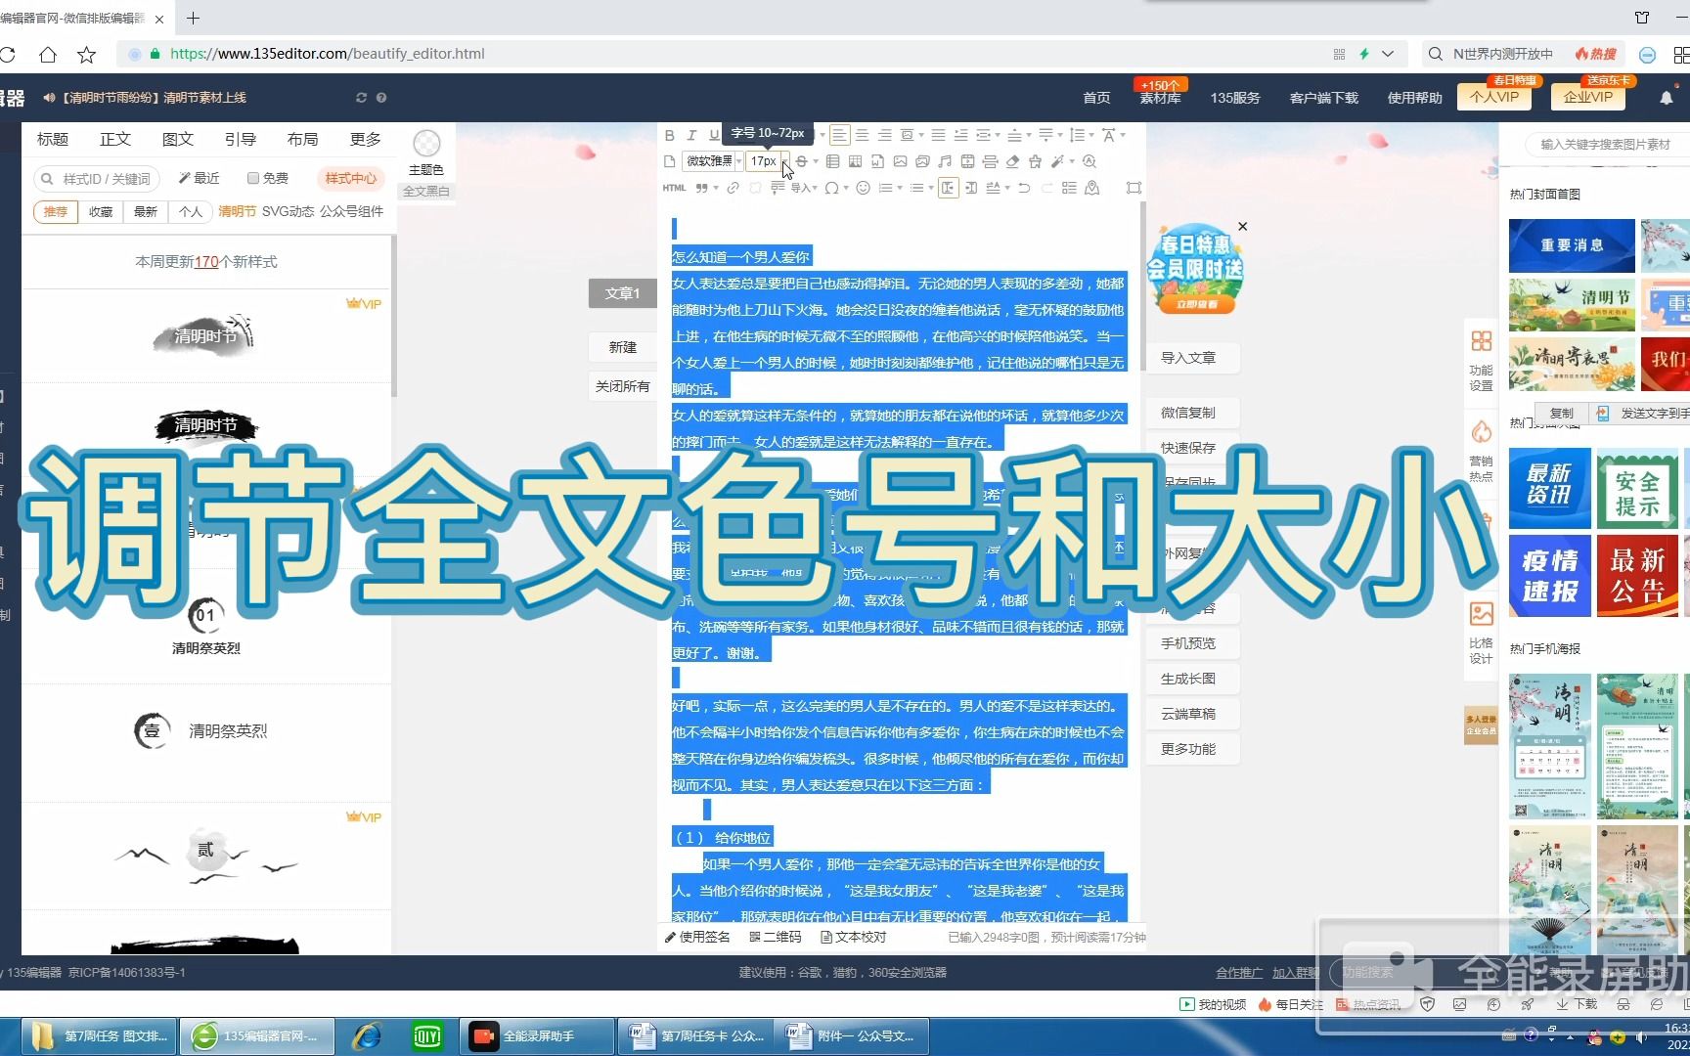Open the 营销热点 panel icon
This screenshot has width=1690, height=1056.
pyautogui.click(x=1482, y=432)
